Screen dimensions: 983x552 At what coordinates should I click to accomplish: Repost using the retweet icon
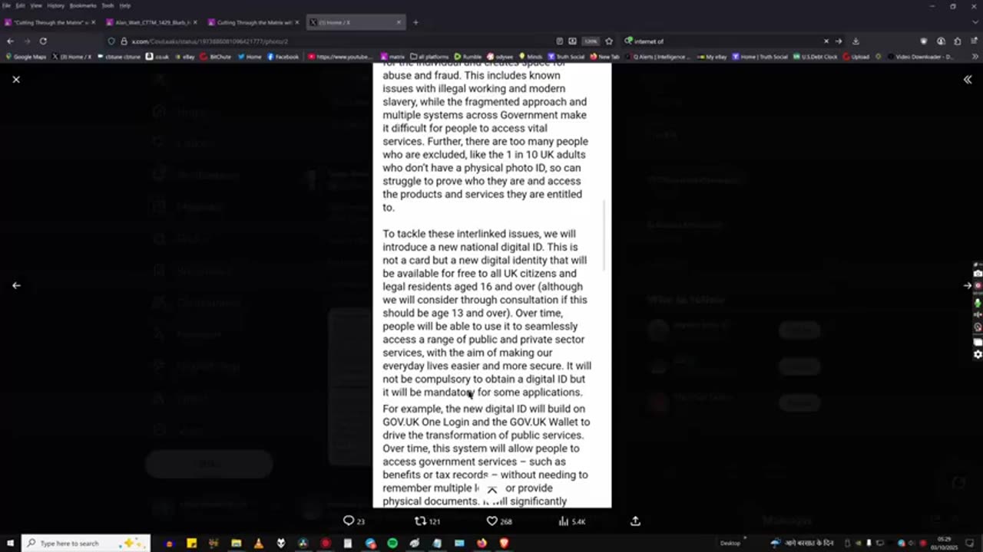tap(420, 521)
